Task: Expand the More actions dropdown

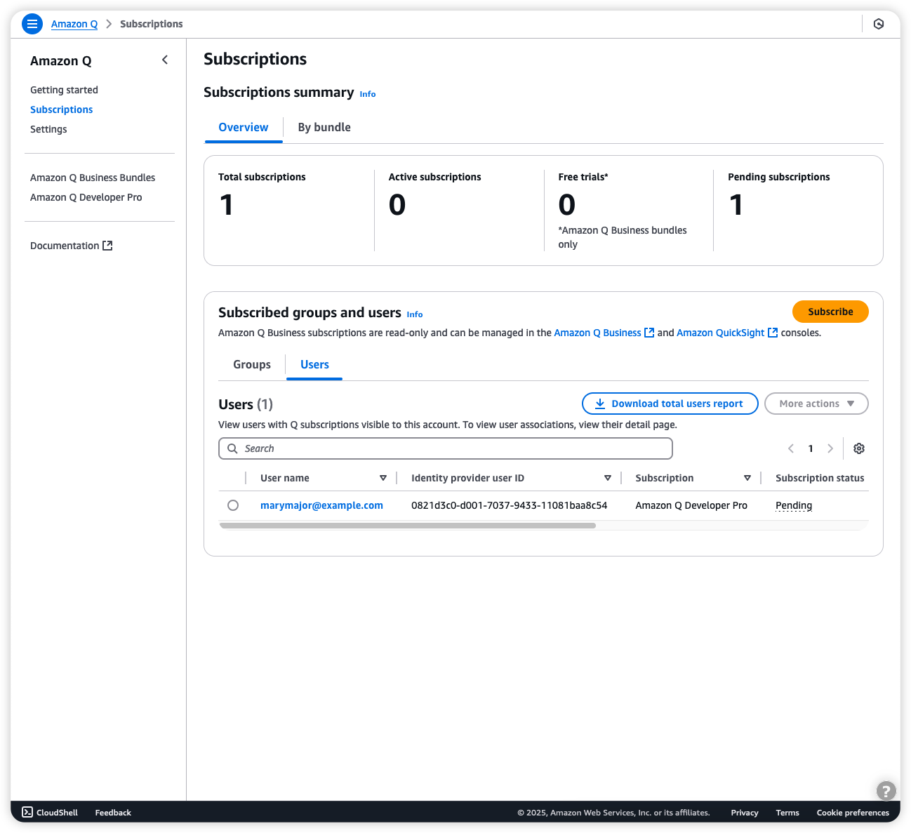Action: tap(816, 404)
